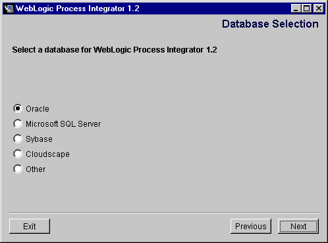Select the Oracle radio button circle

tap(18, 108)
